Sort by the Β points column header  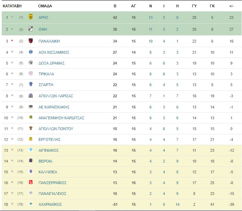(115, 6)
